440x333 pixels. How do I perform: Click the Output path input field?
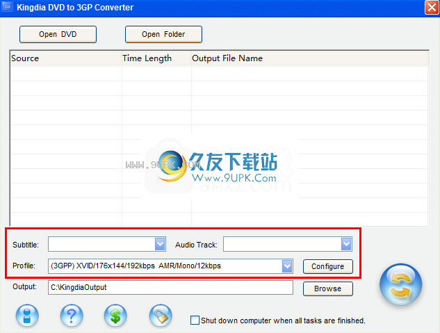pyautogui.click(x=170, y=288)
